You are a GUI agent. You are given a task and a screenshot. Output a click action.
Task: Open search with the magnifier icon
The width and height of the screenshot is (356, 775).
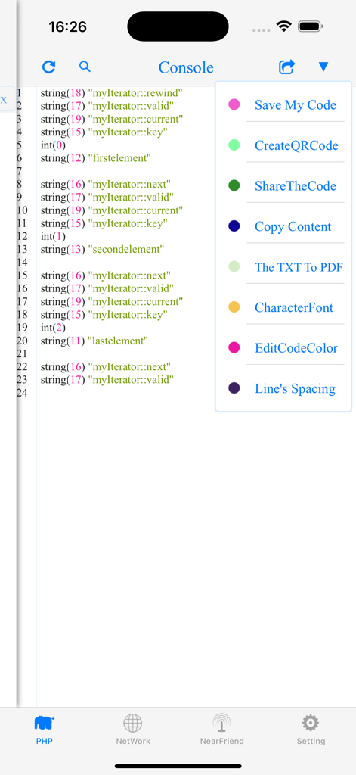(85, 67)
